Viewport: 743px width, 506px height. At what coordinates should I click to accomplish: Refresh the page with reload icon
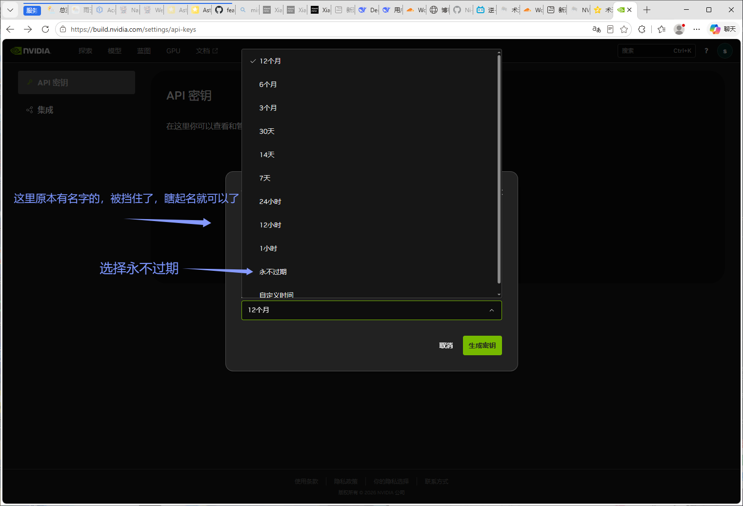[45, 29]
